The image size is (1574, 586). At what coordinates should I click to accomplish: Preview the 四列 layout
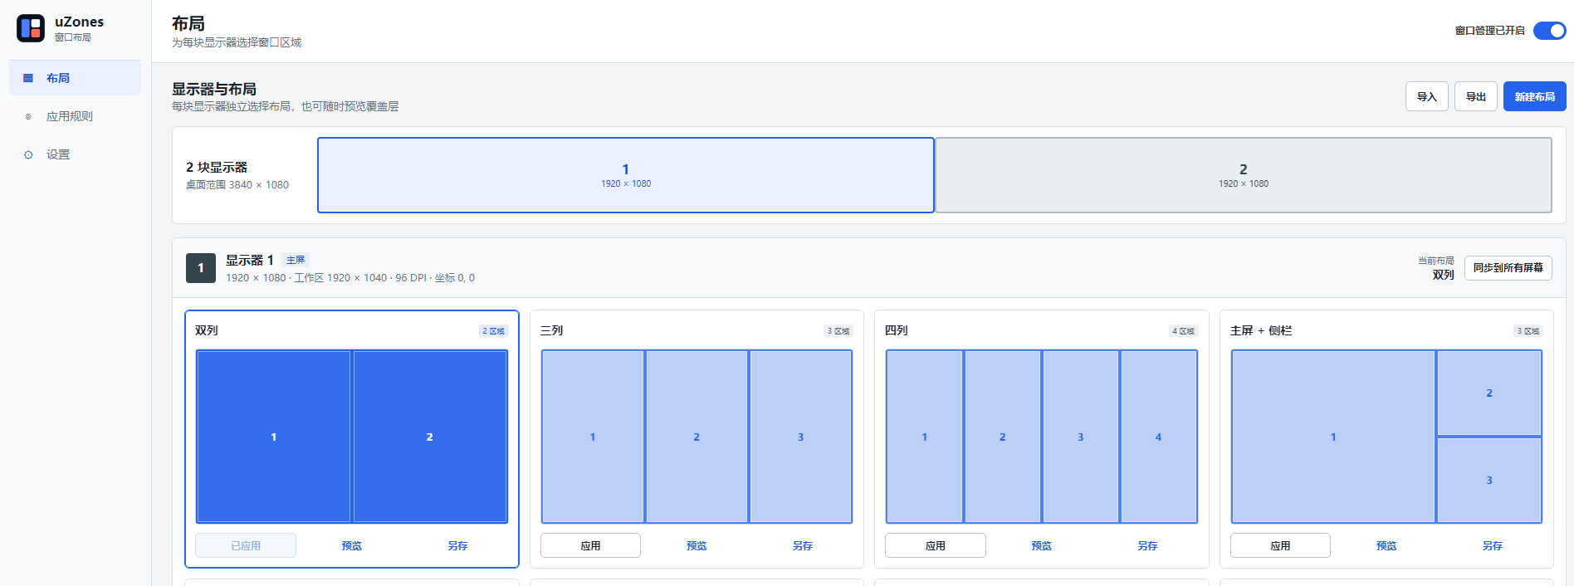point(1041,545)
